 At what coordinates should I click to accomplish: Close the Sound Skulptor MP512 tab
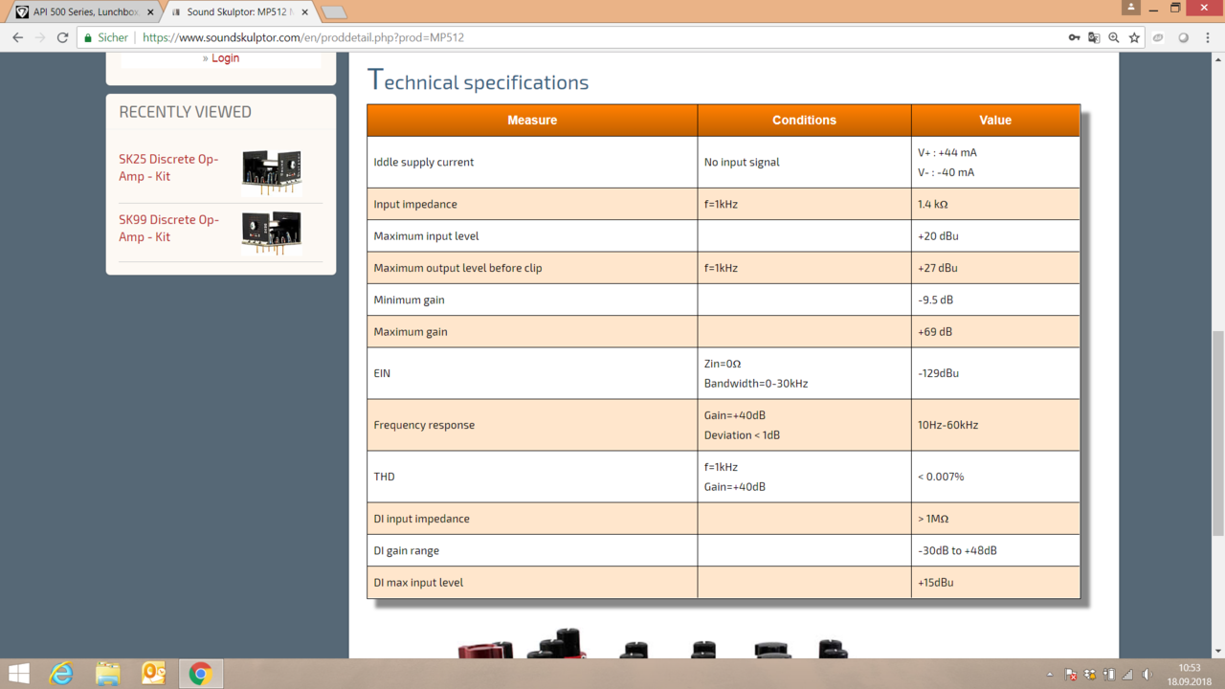pyautogui.click(x=305, y=12)
